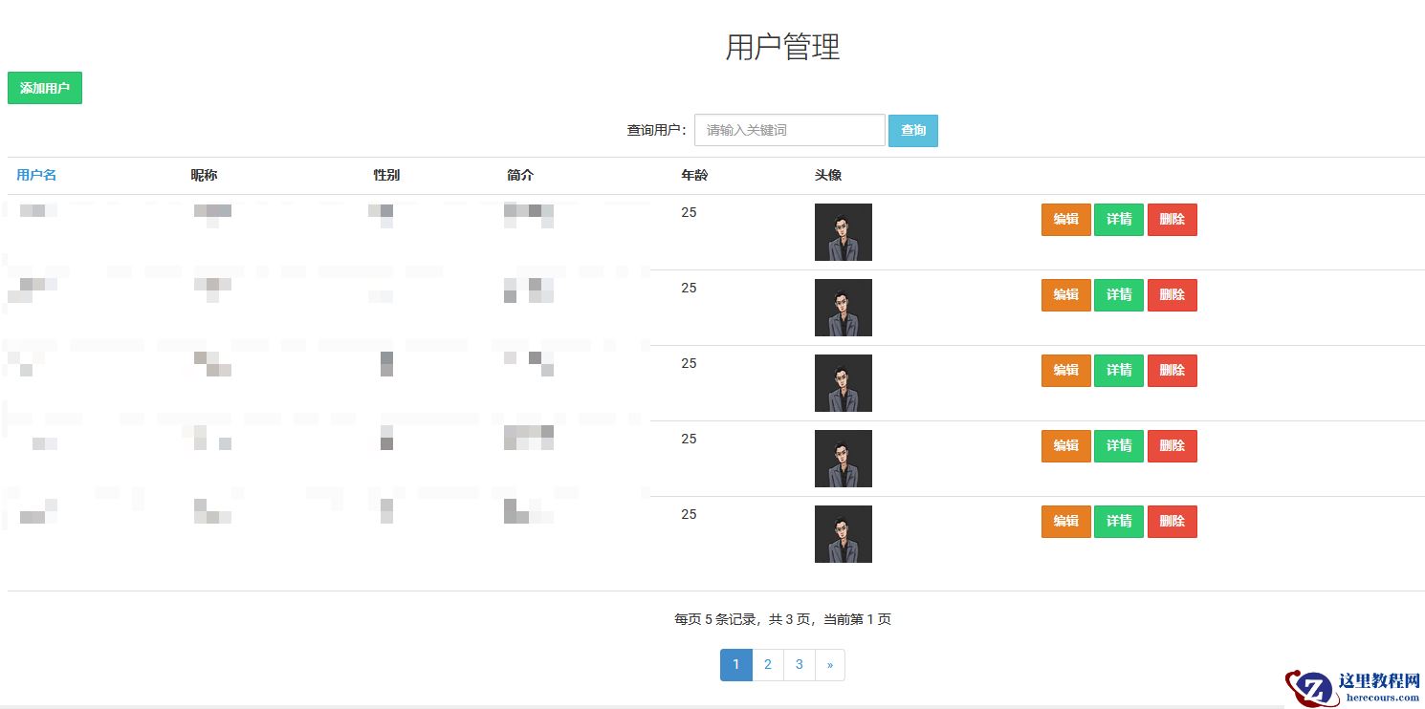Delete the first user with 删除
1425x709 pixels.
(1172, 220)
